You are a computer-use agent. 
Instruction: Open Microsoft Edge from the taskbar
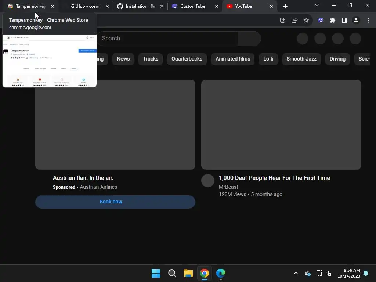point(221,273)
